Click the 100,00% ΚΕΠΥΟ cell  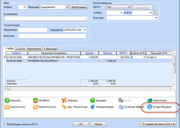coord(123,57)
